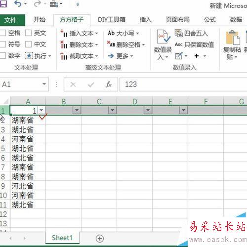Click cell A4 containing 河南省
This screenshot has width=247, height=247.
click(x=28, y=139)
